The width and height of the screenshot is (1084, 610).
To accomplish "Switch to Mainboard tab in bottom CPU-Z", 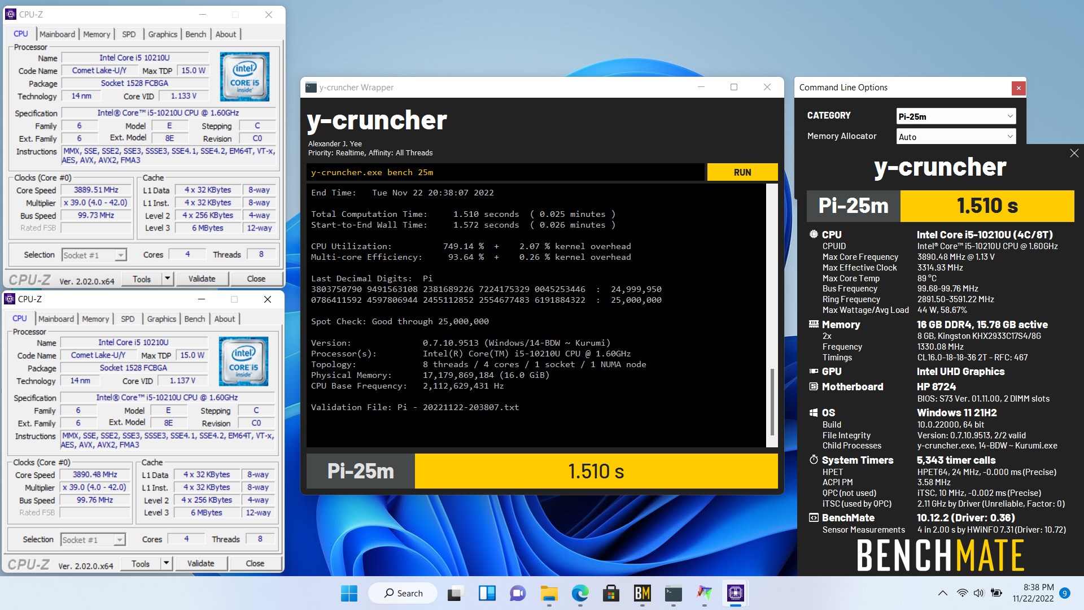I will [56, 319].
